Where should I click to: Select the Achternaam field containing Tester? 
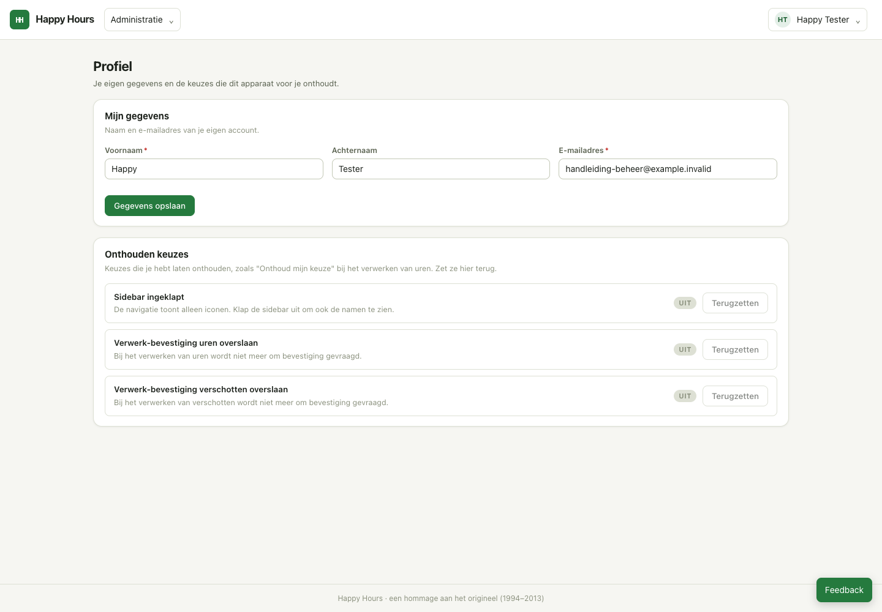tap(441, 169)
